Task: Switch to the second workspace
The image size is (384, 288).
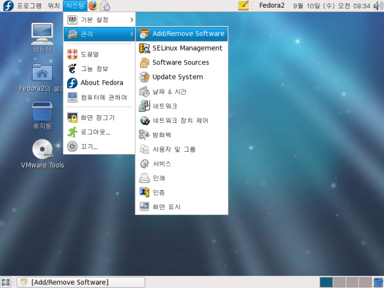Action: tap(339, 282)
